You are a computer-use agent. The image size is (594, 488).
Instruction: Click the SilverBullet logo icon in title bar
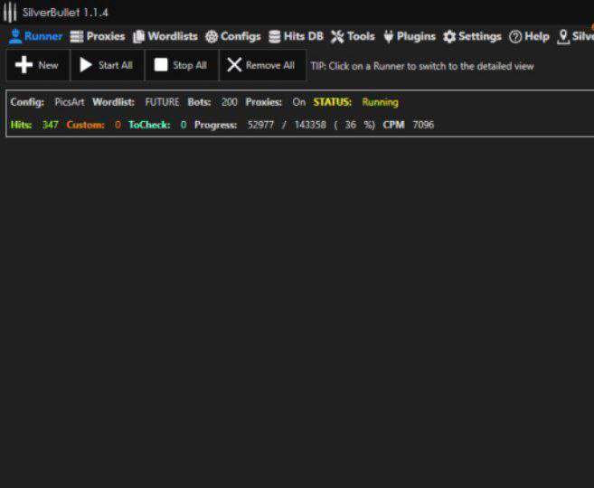[x=10, y=12]
